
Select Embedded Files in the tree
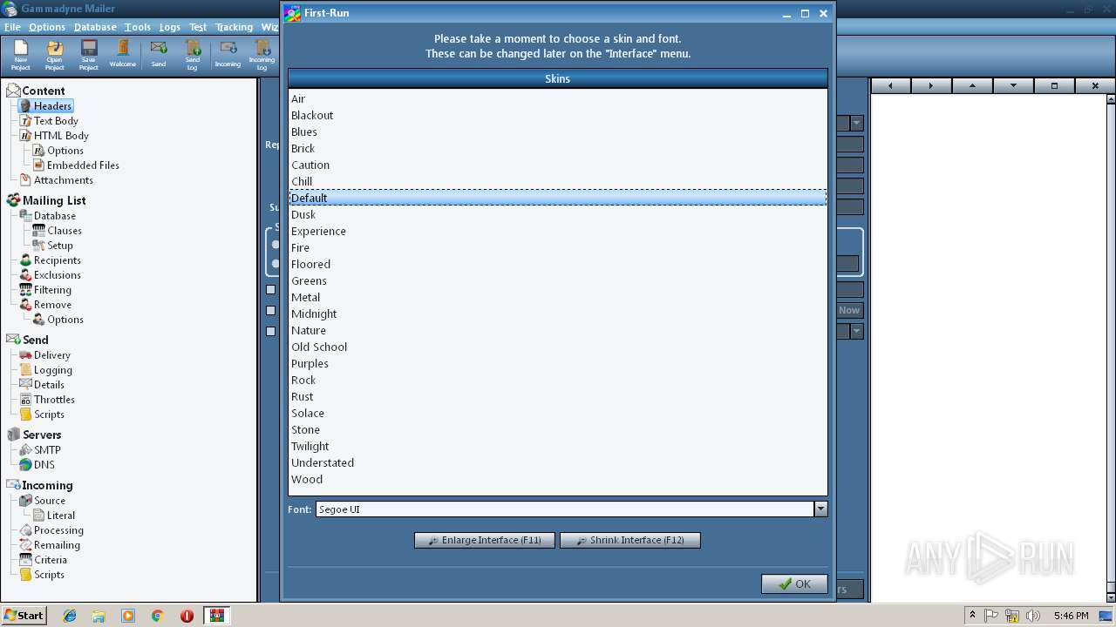point(83,165)
